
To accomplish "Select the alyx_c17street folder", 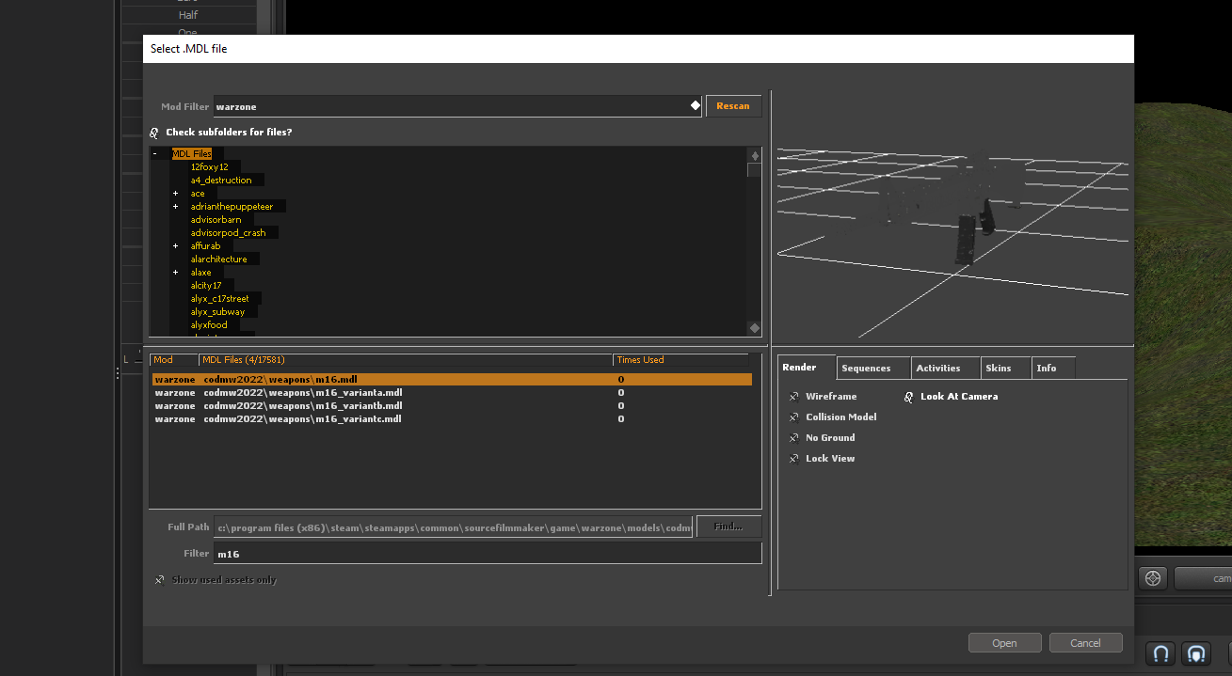I will (219, 298).
